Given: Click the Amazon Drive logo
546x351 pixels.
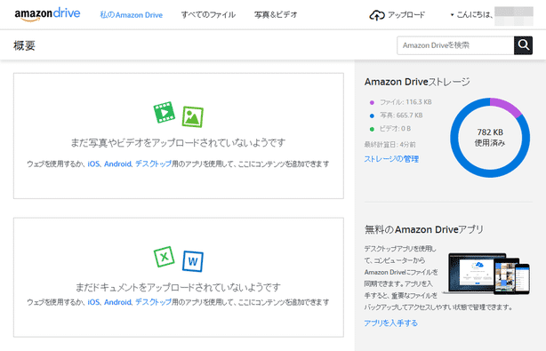Looking at the screenshot, I should [47, 14].
